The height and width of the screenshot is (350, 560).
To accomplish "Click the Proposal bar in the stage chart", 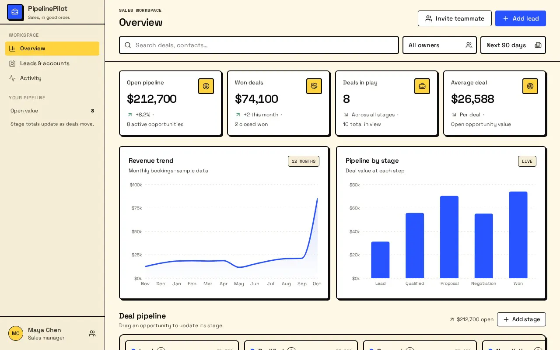I will coord(449,237).
